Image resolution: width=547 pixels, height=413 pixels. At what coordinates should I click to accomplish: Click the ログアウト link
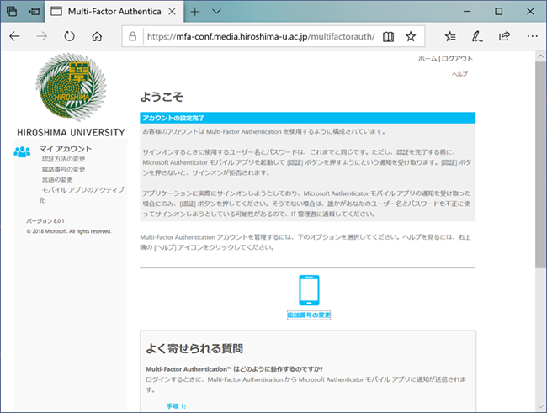(457, 59)
